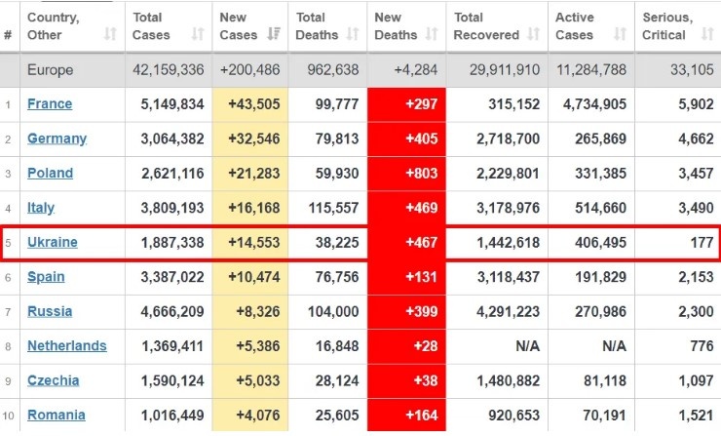Screen dimensions: 721x436
Task: Select Spain total cases 3,387,022
Action: [x=172, y=277]
